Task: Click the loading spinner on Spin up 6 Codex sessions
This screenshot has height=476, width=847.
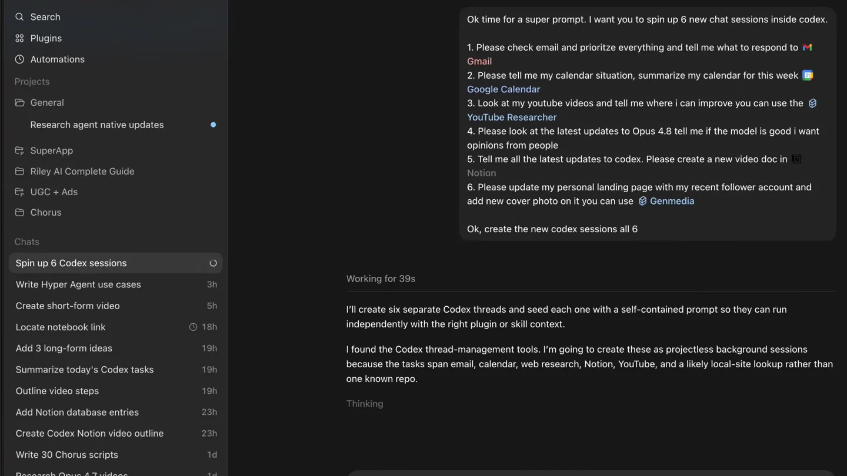Action: pyautogui.click(x=213, y=263)
